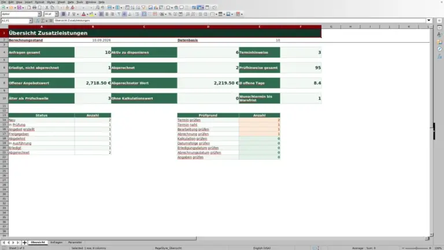Click the Name Box field

15,21
